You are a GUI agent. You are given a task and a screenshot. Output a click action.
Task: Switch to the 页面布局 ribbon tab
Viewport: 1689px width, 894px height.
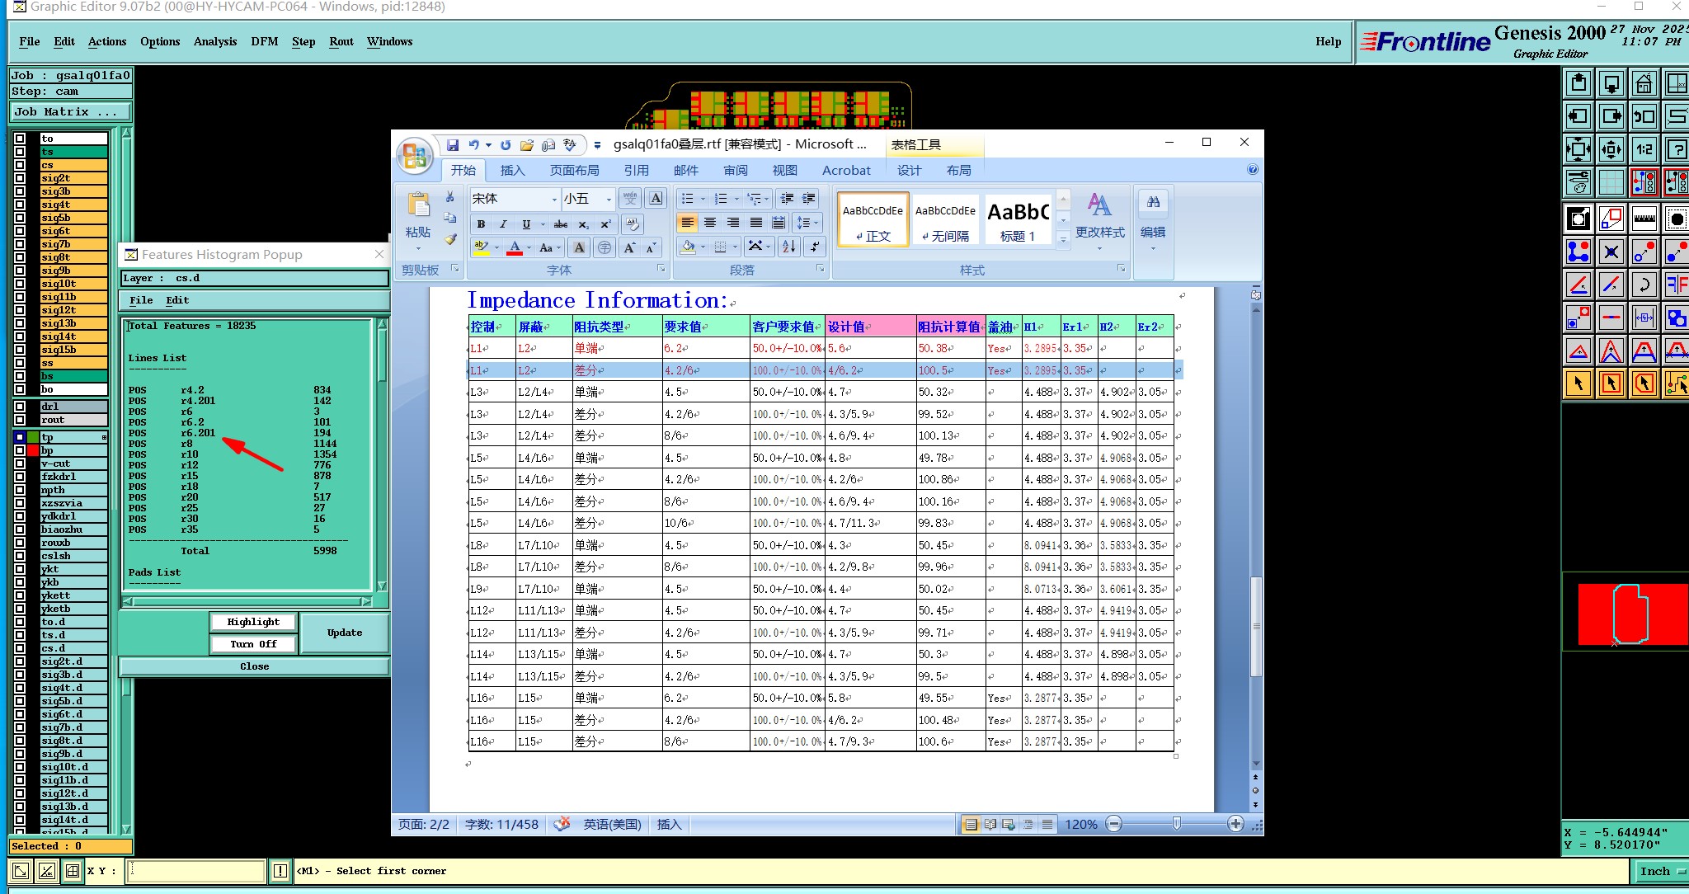[x=574, y=170]
